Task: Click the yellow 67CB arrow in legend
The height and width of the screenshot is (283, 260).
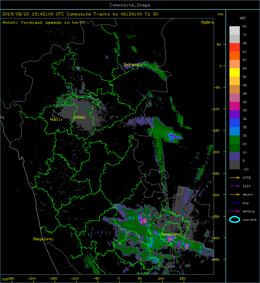Action: pos(234,178)
